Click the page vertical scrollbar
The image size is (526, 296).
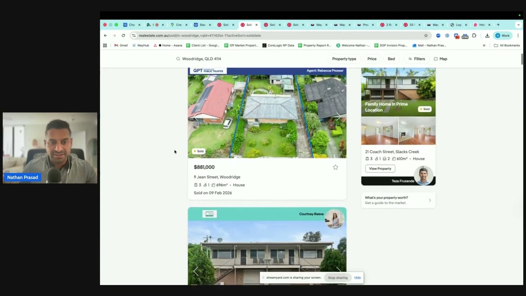[x=522, y=59]
